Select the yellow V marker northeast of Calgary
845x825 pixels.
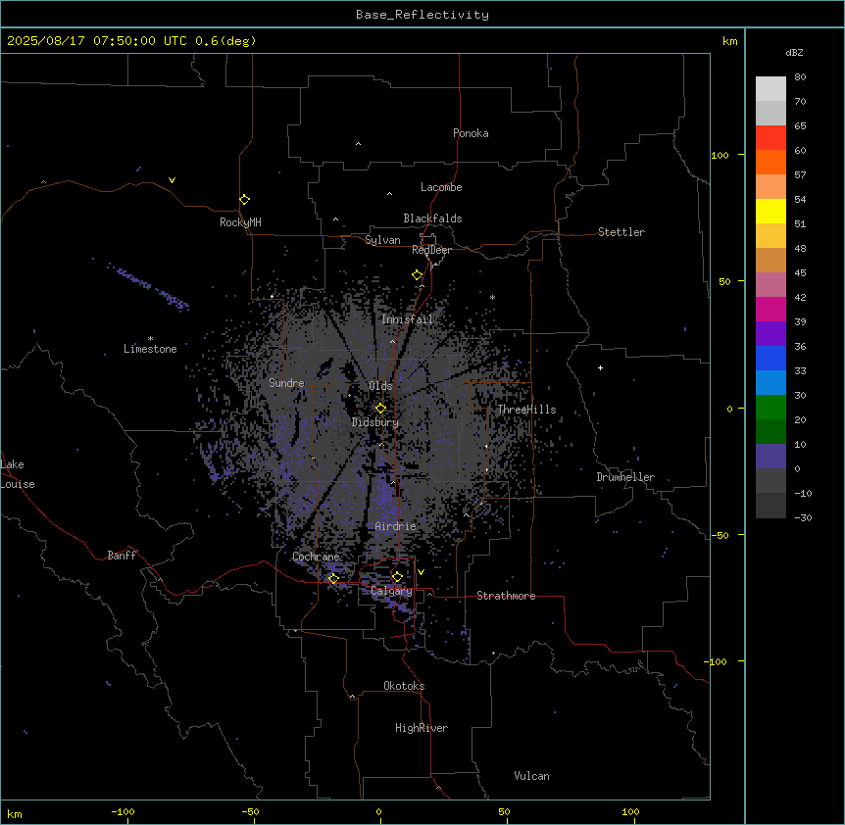pyautogui.click(x=421, y=572)
